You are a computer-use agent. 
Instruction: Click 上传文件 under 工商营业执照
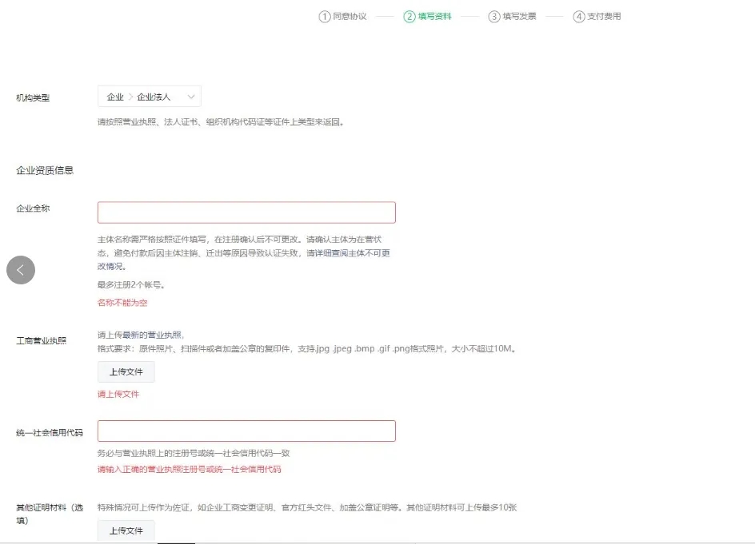(126, 371)
